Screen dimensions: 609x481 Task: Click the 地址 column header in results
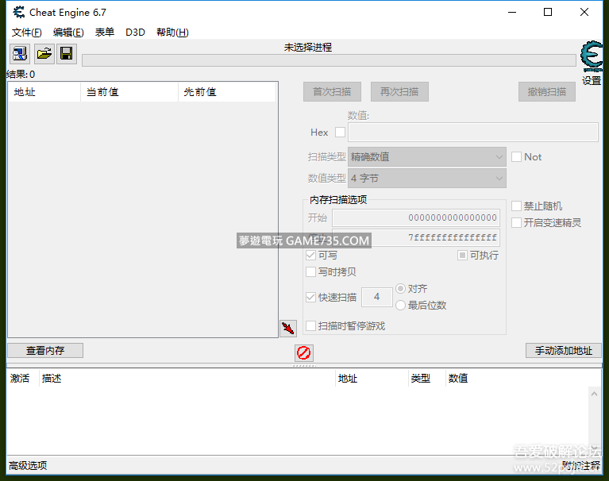click(44, 92)
